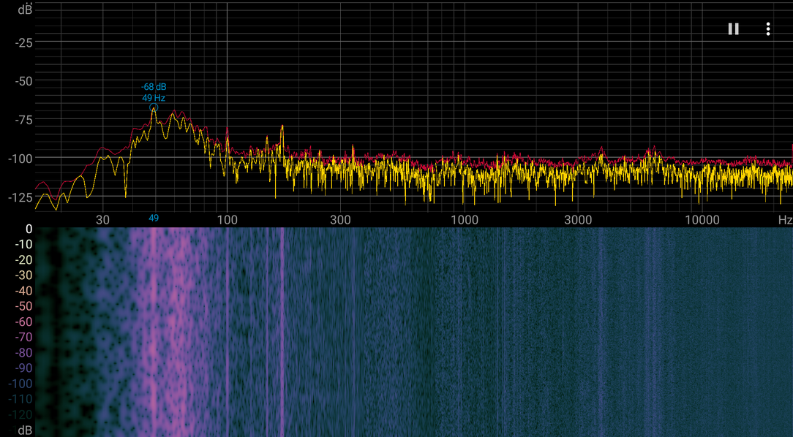This screenshot has height=437, width=793.
Task: Click the '-30' spectrogram color scale label
Action: tap(22, 275)
